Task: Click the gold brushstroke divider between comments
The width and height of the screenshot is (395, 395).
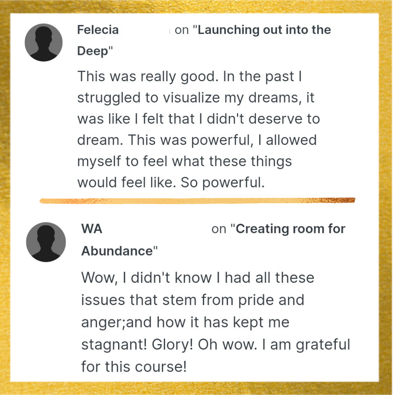Action: (x=197, y=200)
